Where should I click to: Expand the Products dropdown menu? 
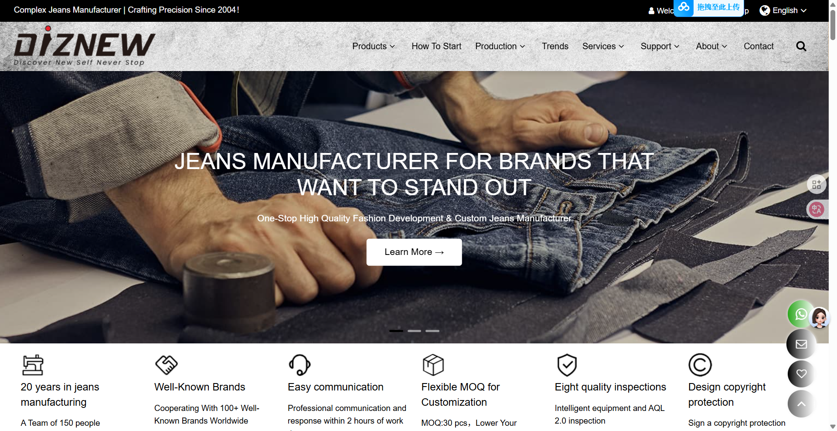coord(374,46)
